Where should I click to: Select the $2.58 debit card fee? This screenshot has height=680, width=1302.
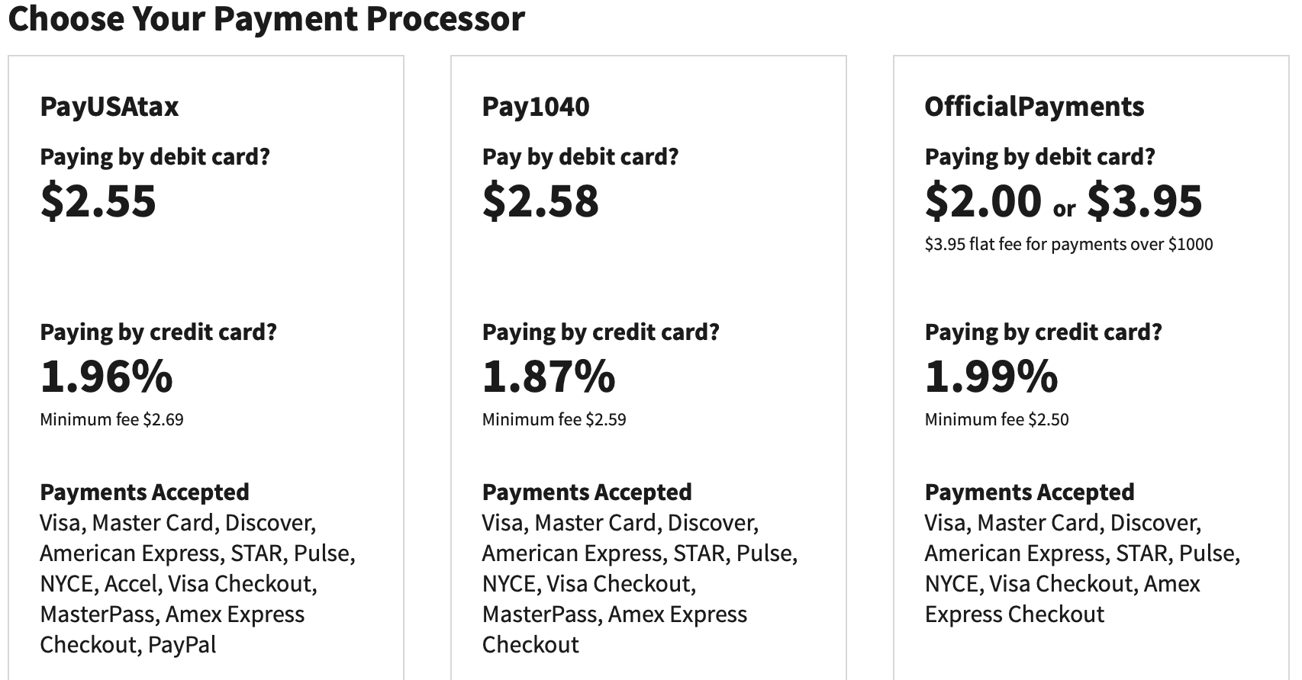541,201
